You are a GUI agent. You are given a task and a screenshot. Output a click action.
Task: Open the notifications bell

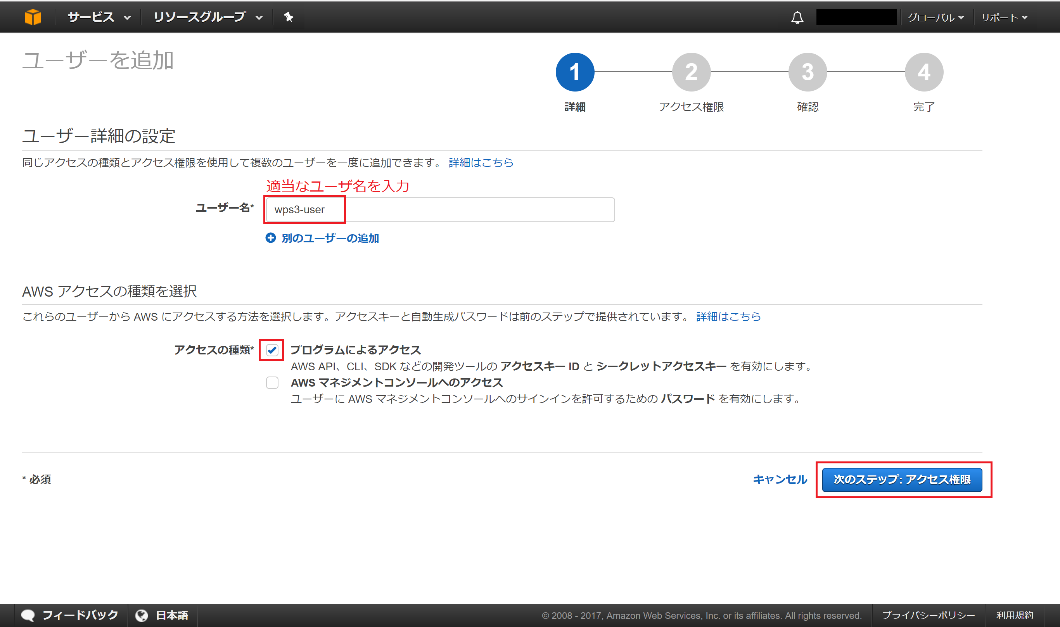[797, 17]
